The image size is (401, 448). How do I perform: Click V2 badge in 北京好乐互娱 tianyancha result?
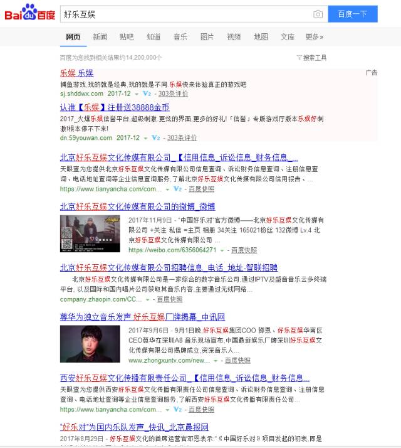coord(177,189)
